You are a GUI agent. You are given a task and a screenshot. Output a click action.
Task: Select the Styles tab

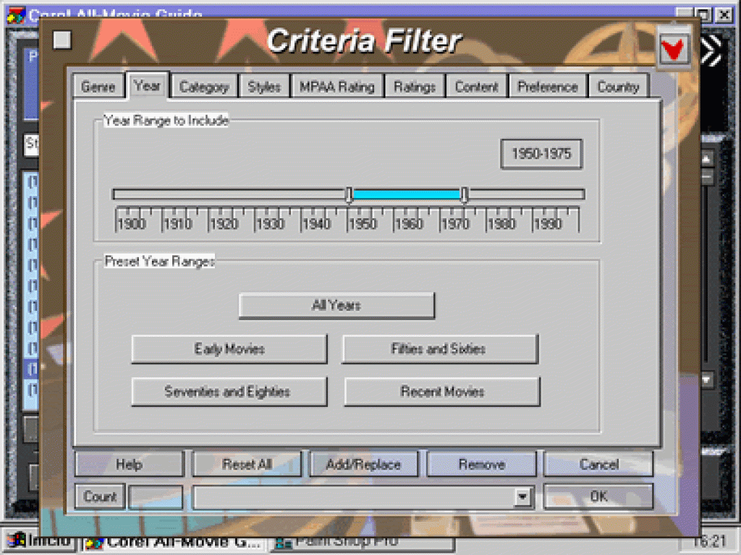(264, 87)
